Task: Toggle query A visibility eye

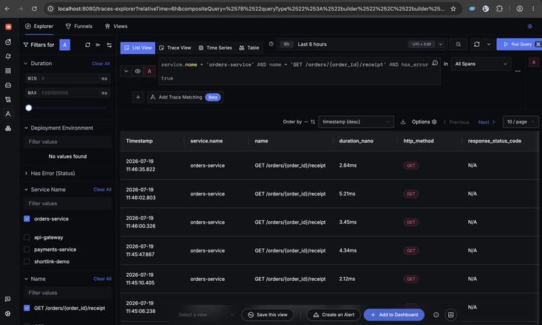Action: click(138, 71)
